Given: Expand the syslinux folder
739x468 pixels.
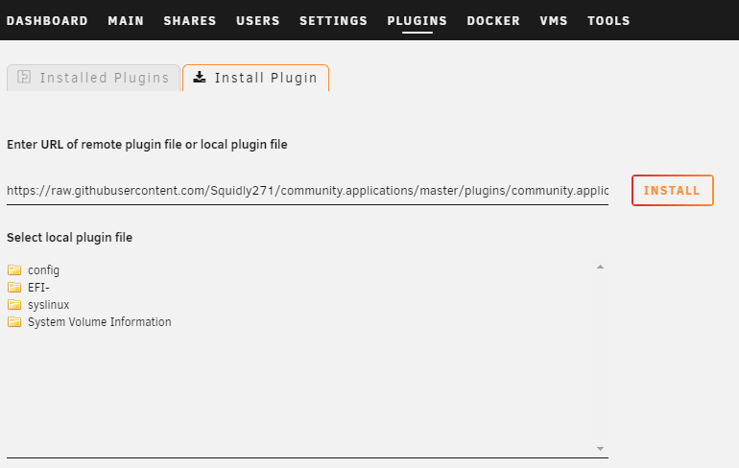Looking at the screenshot, I should [49, 305].
